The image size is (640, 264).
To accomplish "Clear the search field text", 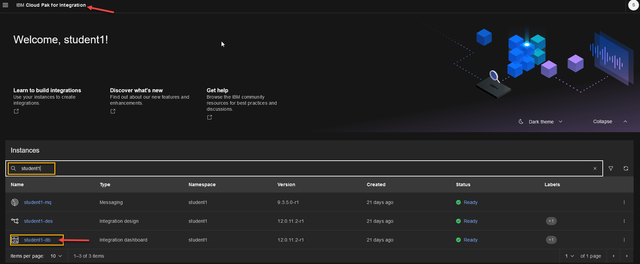I will (x=595, y=168).
